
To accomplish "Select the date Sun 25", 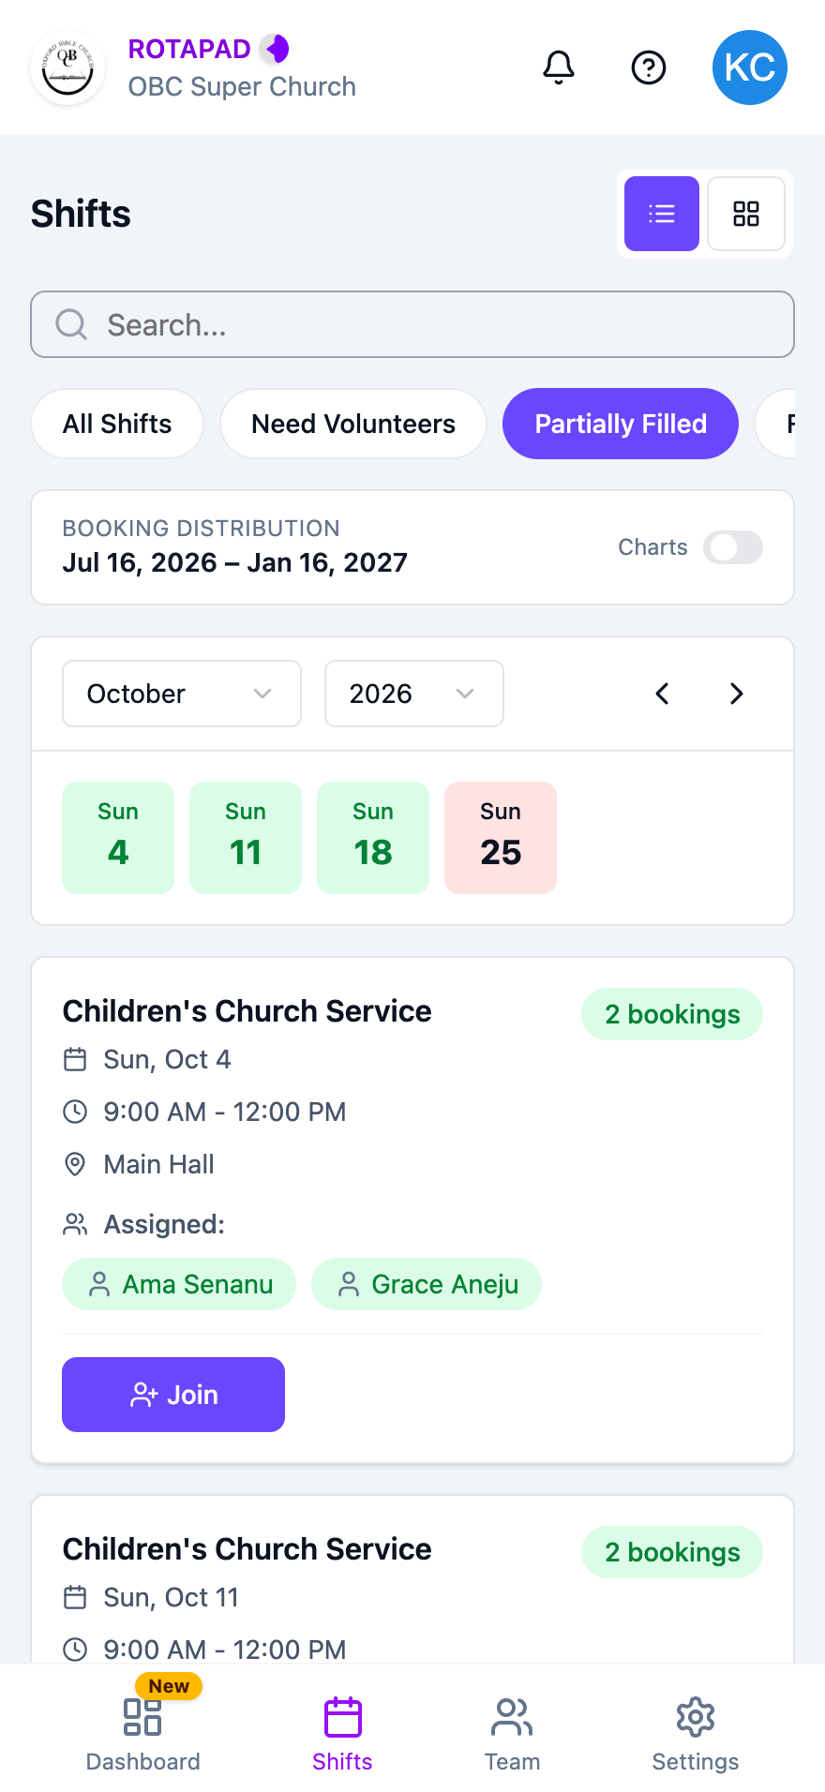I will (x=501, y=838).
